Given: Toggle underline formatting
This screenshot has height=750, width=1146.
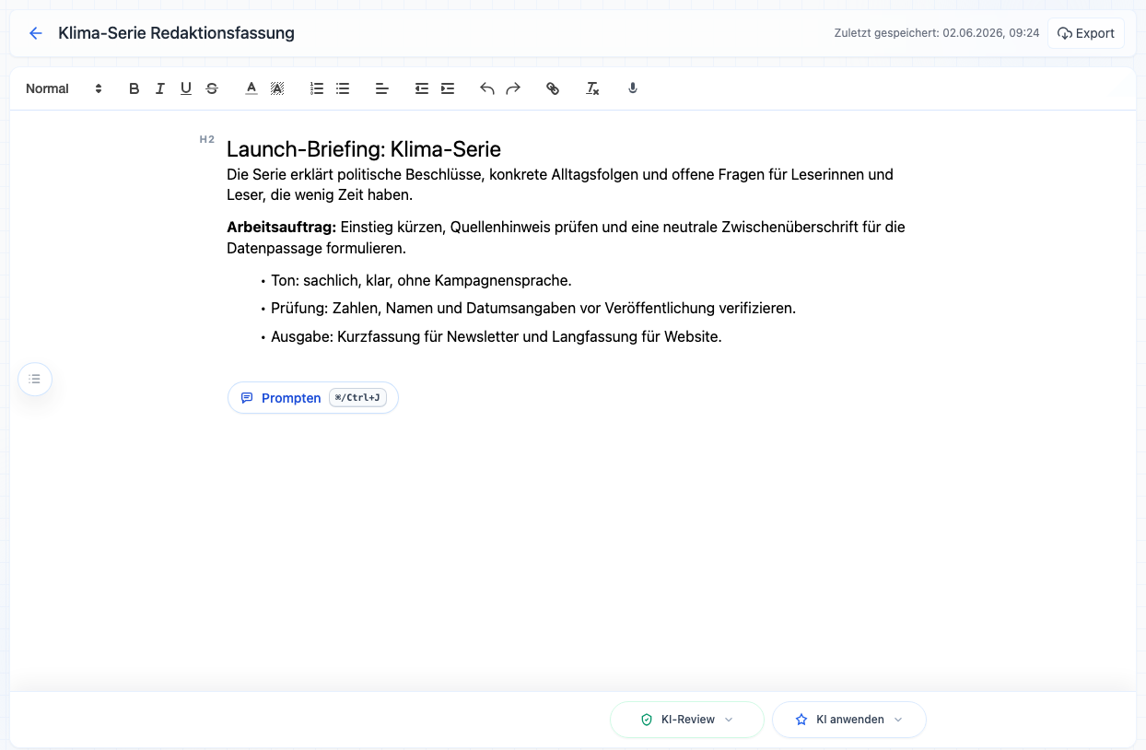Looking at the screenshot, I should click(186, 88).
